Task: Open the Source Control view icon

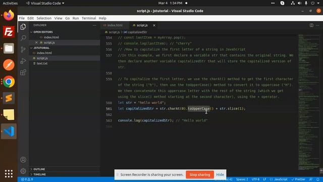Action: click(23, 50)
